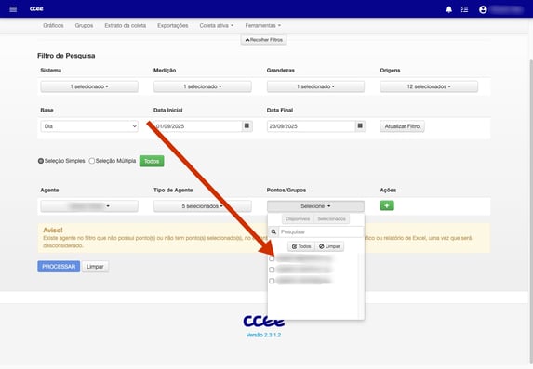
Task: Click the green plus add button in Ações
Action: click(387, 205)
